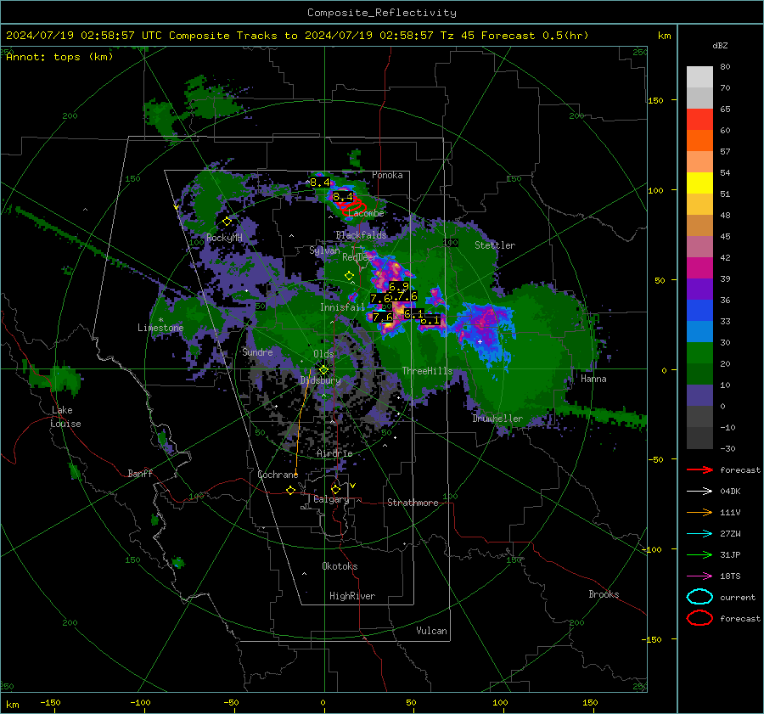
Task: Click the RockyMH town label
Action: pos(224,238)
